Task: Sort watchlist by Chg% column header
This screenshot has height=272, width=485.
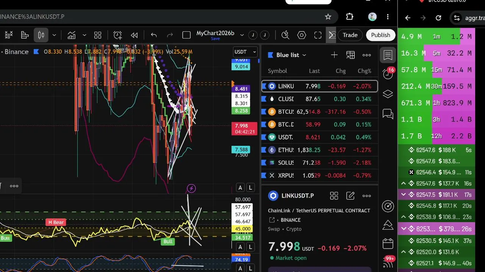Action: click(x=365, y=71)
